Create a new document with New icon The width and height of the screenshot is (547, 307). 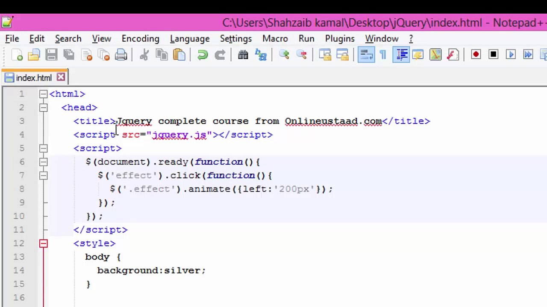(x=17, y=55)
